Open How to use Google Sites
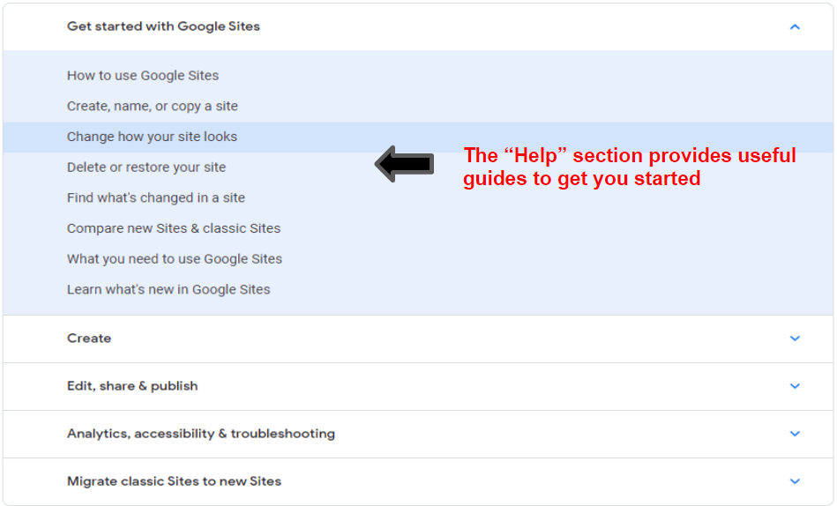This screenshot has height=506, width=837. (x=143, y=76)
